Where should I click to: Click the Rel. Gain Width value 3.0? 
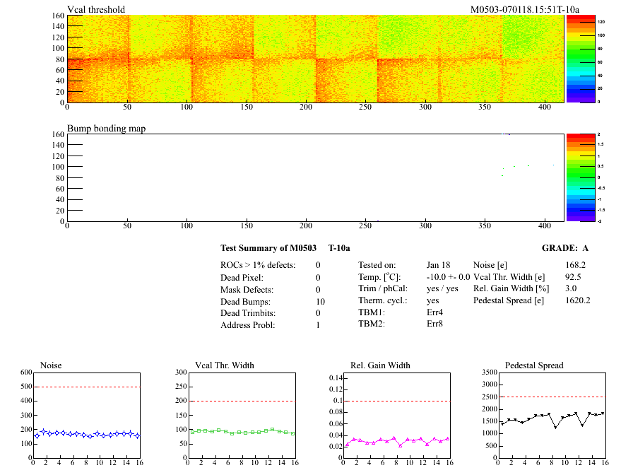[x=570, y=289]
